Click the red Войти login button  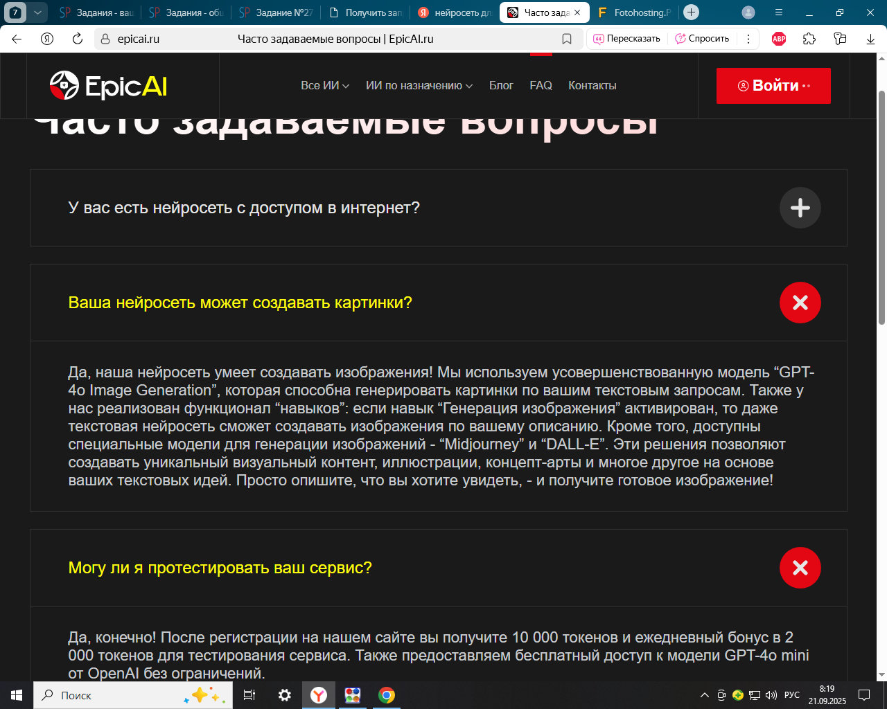(773, 86)
